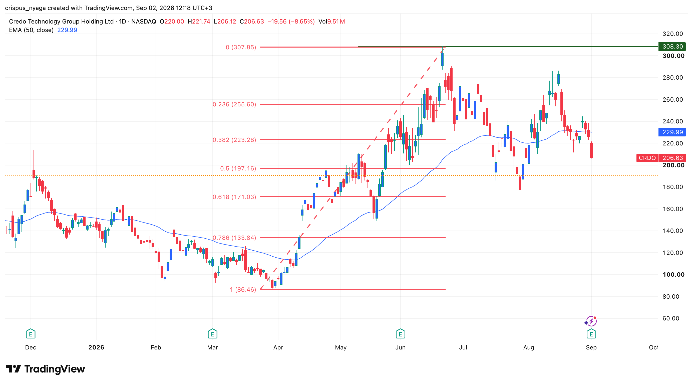Click the 240.00 price axis tick
Screen dimensions: 693x384
pos(672,121)
